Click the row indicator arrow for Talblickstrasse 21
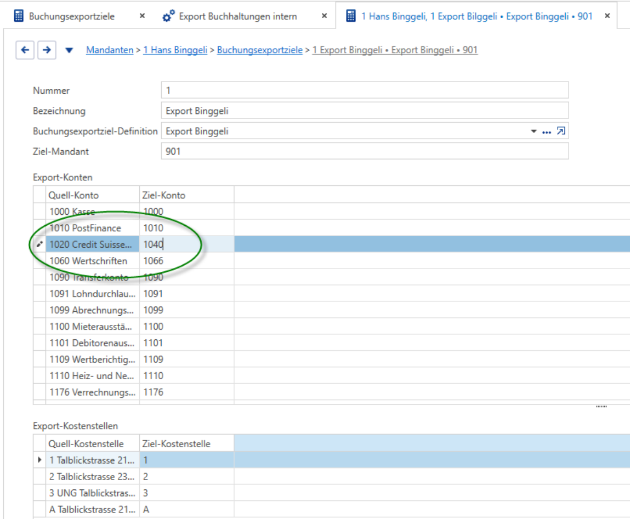Screen dimensions: 630x519 pos(39,460)
